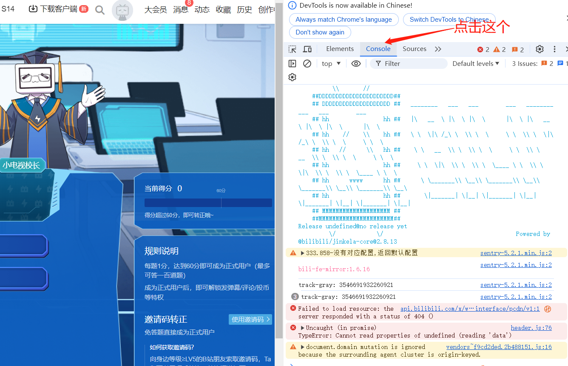Expand more DevTools tabs chevron
Viewport: 568px width, 366px height.
point(438,49)
